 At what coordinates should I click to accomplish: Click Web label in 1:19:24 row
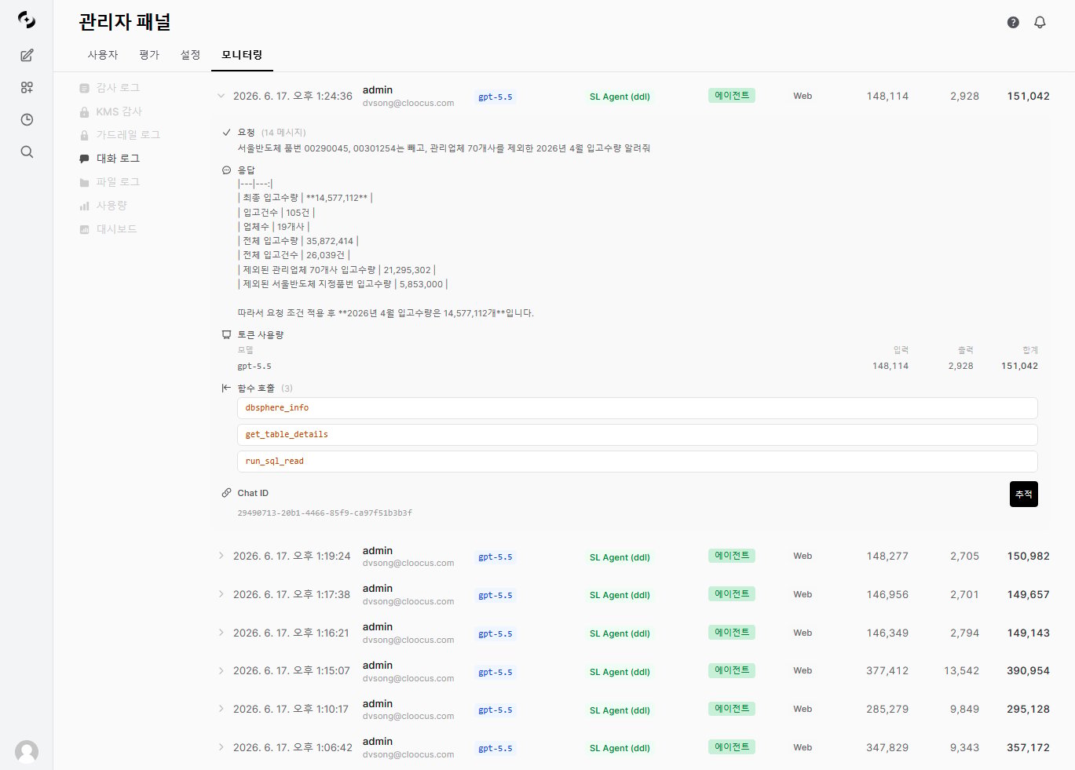803,557
